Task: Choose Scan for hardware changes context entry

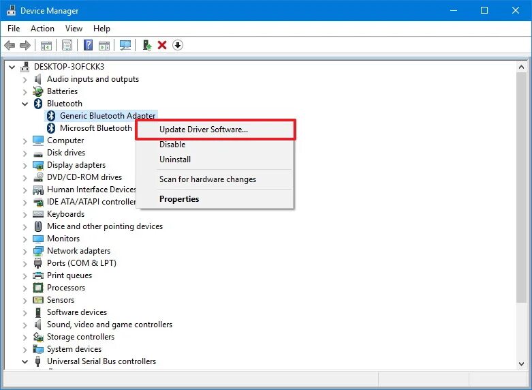Action: tap(215, 179)
